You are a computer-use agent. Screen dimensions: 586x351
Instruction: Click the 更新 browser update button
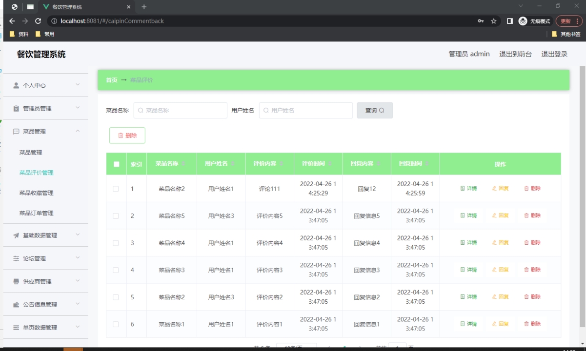(569, 21)
